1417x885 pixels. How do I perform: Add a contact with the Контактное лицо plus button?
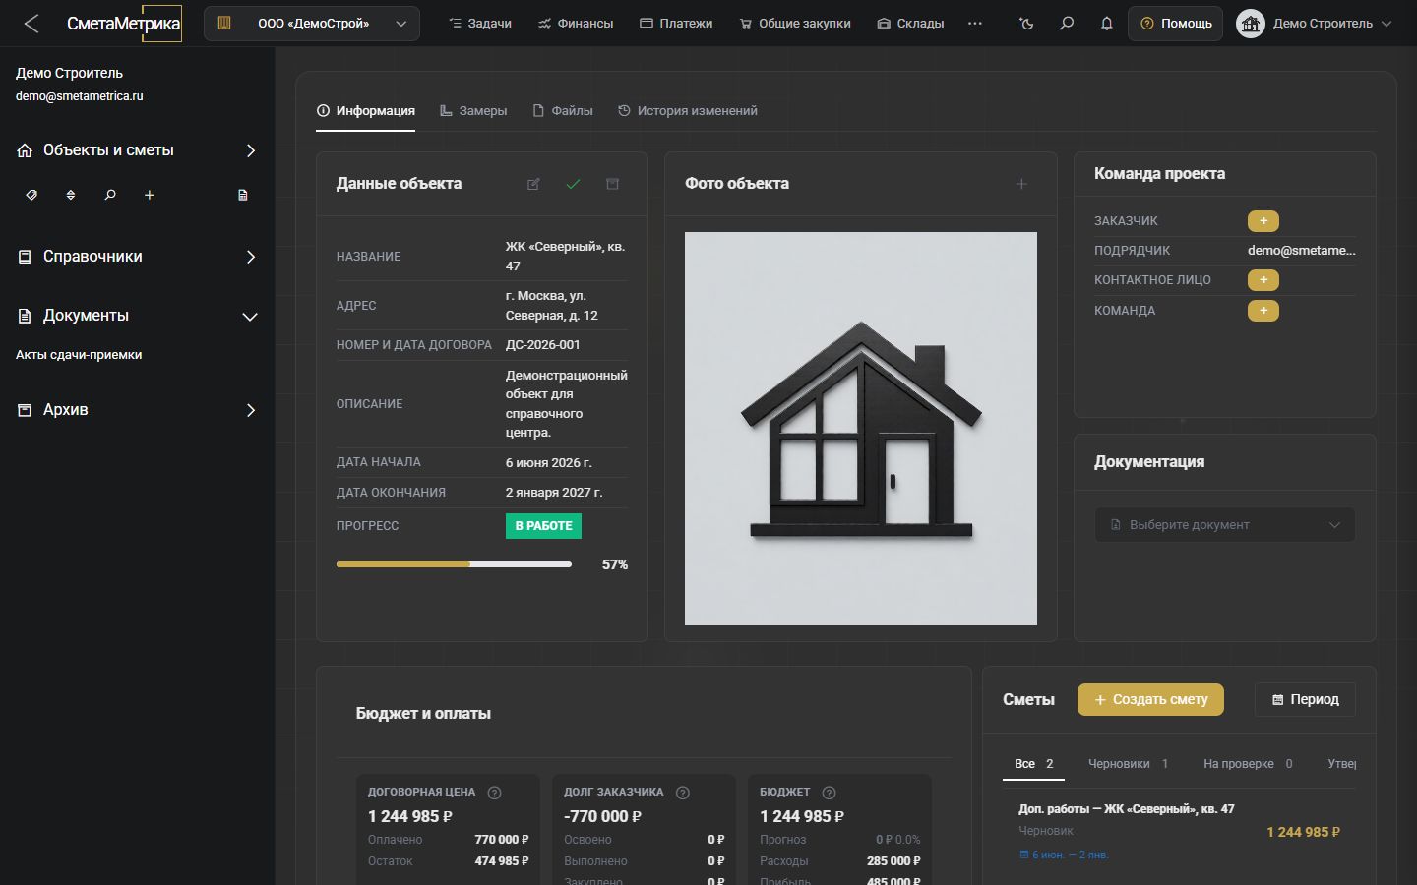1263,280
